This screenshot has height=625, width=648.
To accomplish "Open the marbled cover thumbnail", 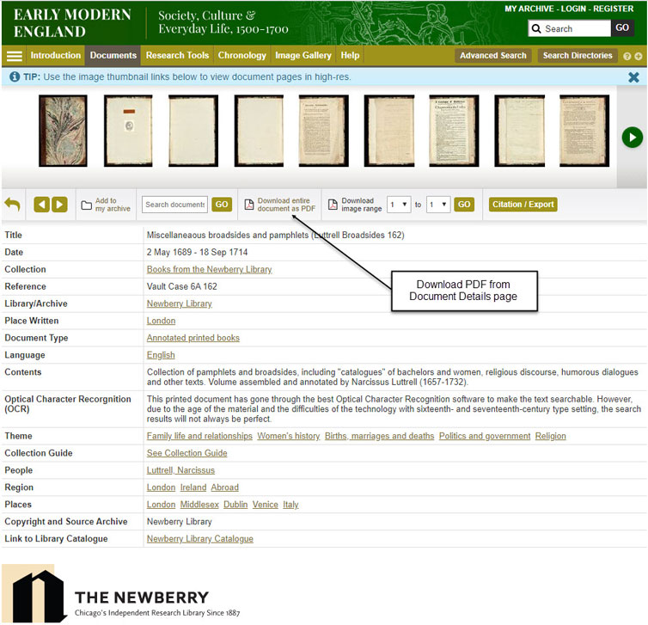I will 64,131.
